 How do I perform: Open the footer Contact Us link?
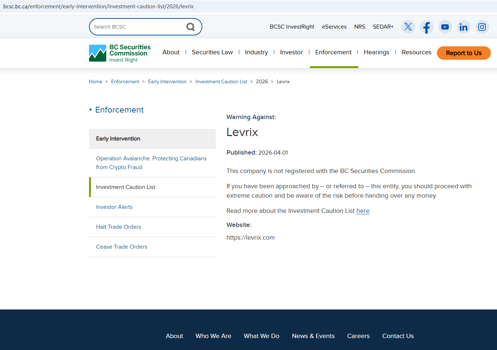398,336
